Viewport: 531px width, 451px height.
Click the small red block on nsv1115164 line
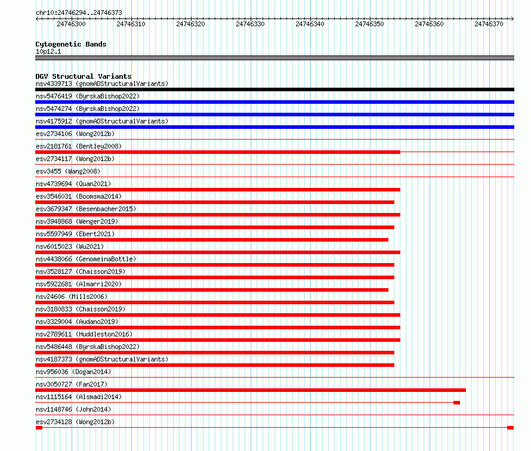[457, 403]
